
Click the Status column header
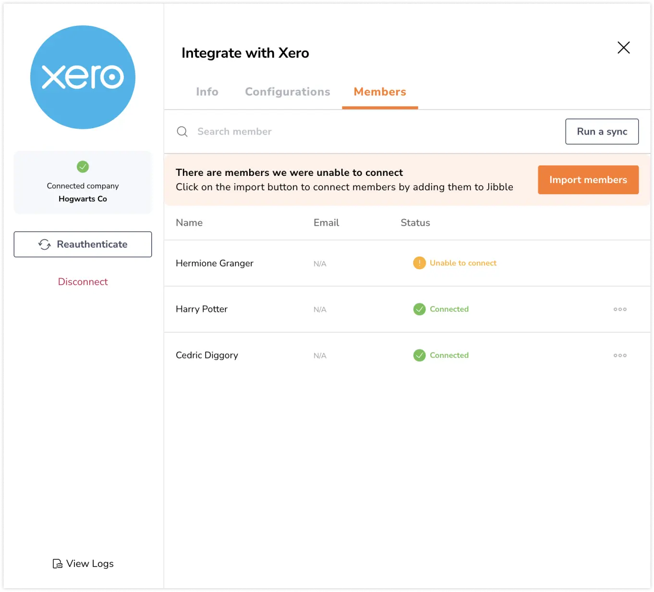coord(415,223)
